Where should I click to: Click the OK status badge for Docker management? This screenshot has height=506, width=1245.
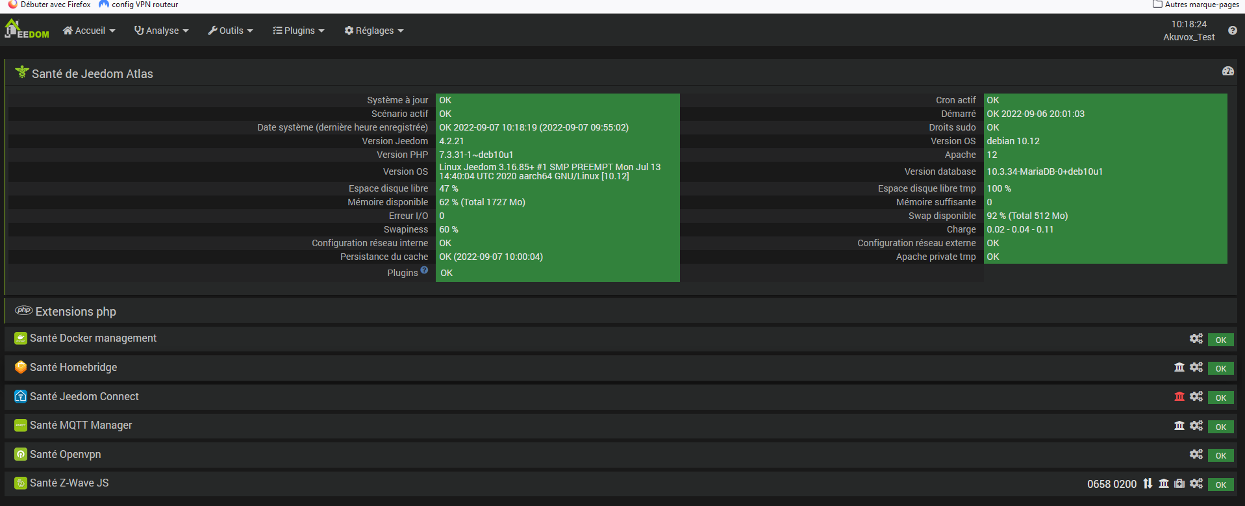click(x=1221, y=340)
